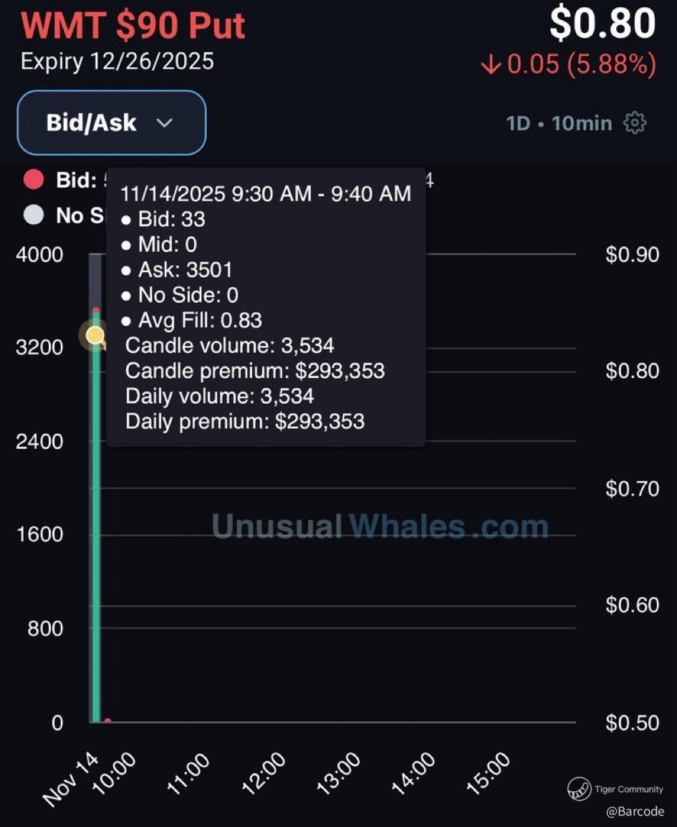677x827 pixels.
Task: Expand the chevron next to Bid/Ask
Action: click(x=164, y=123)
